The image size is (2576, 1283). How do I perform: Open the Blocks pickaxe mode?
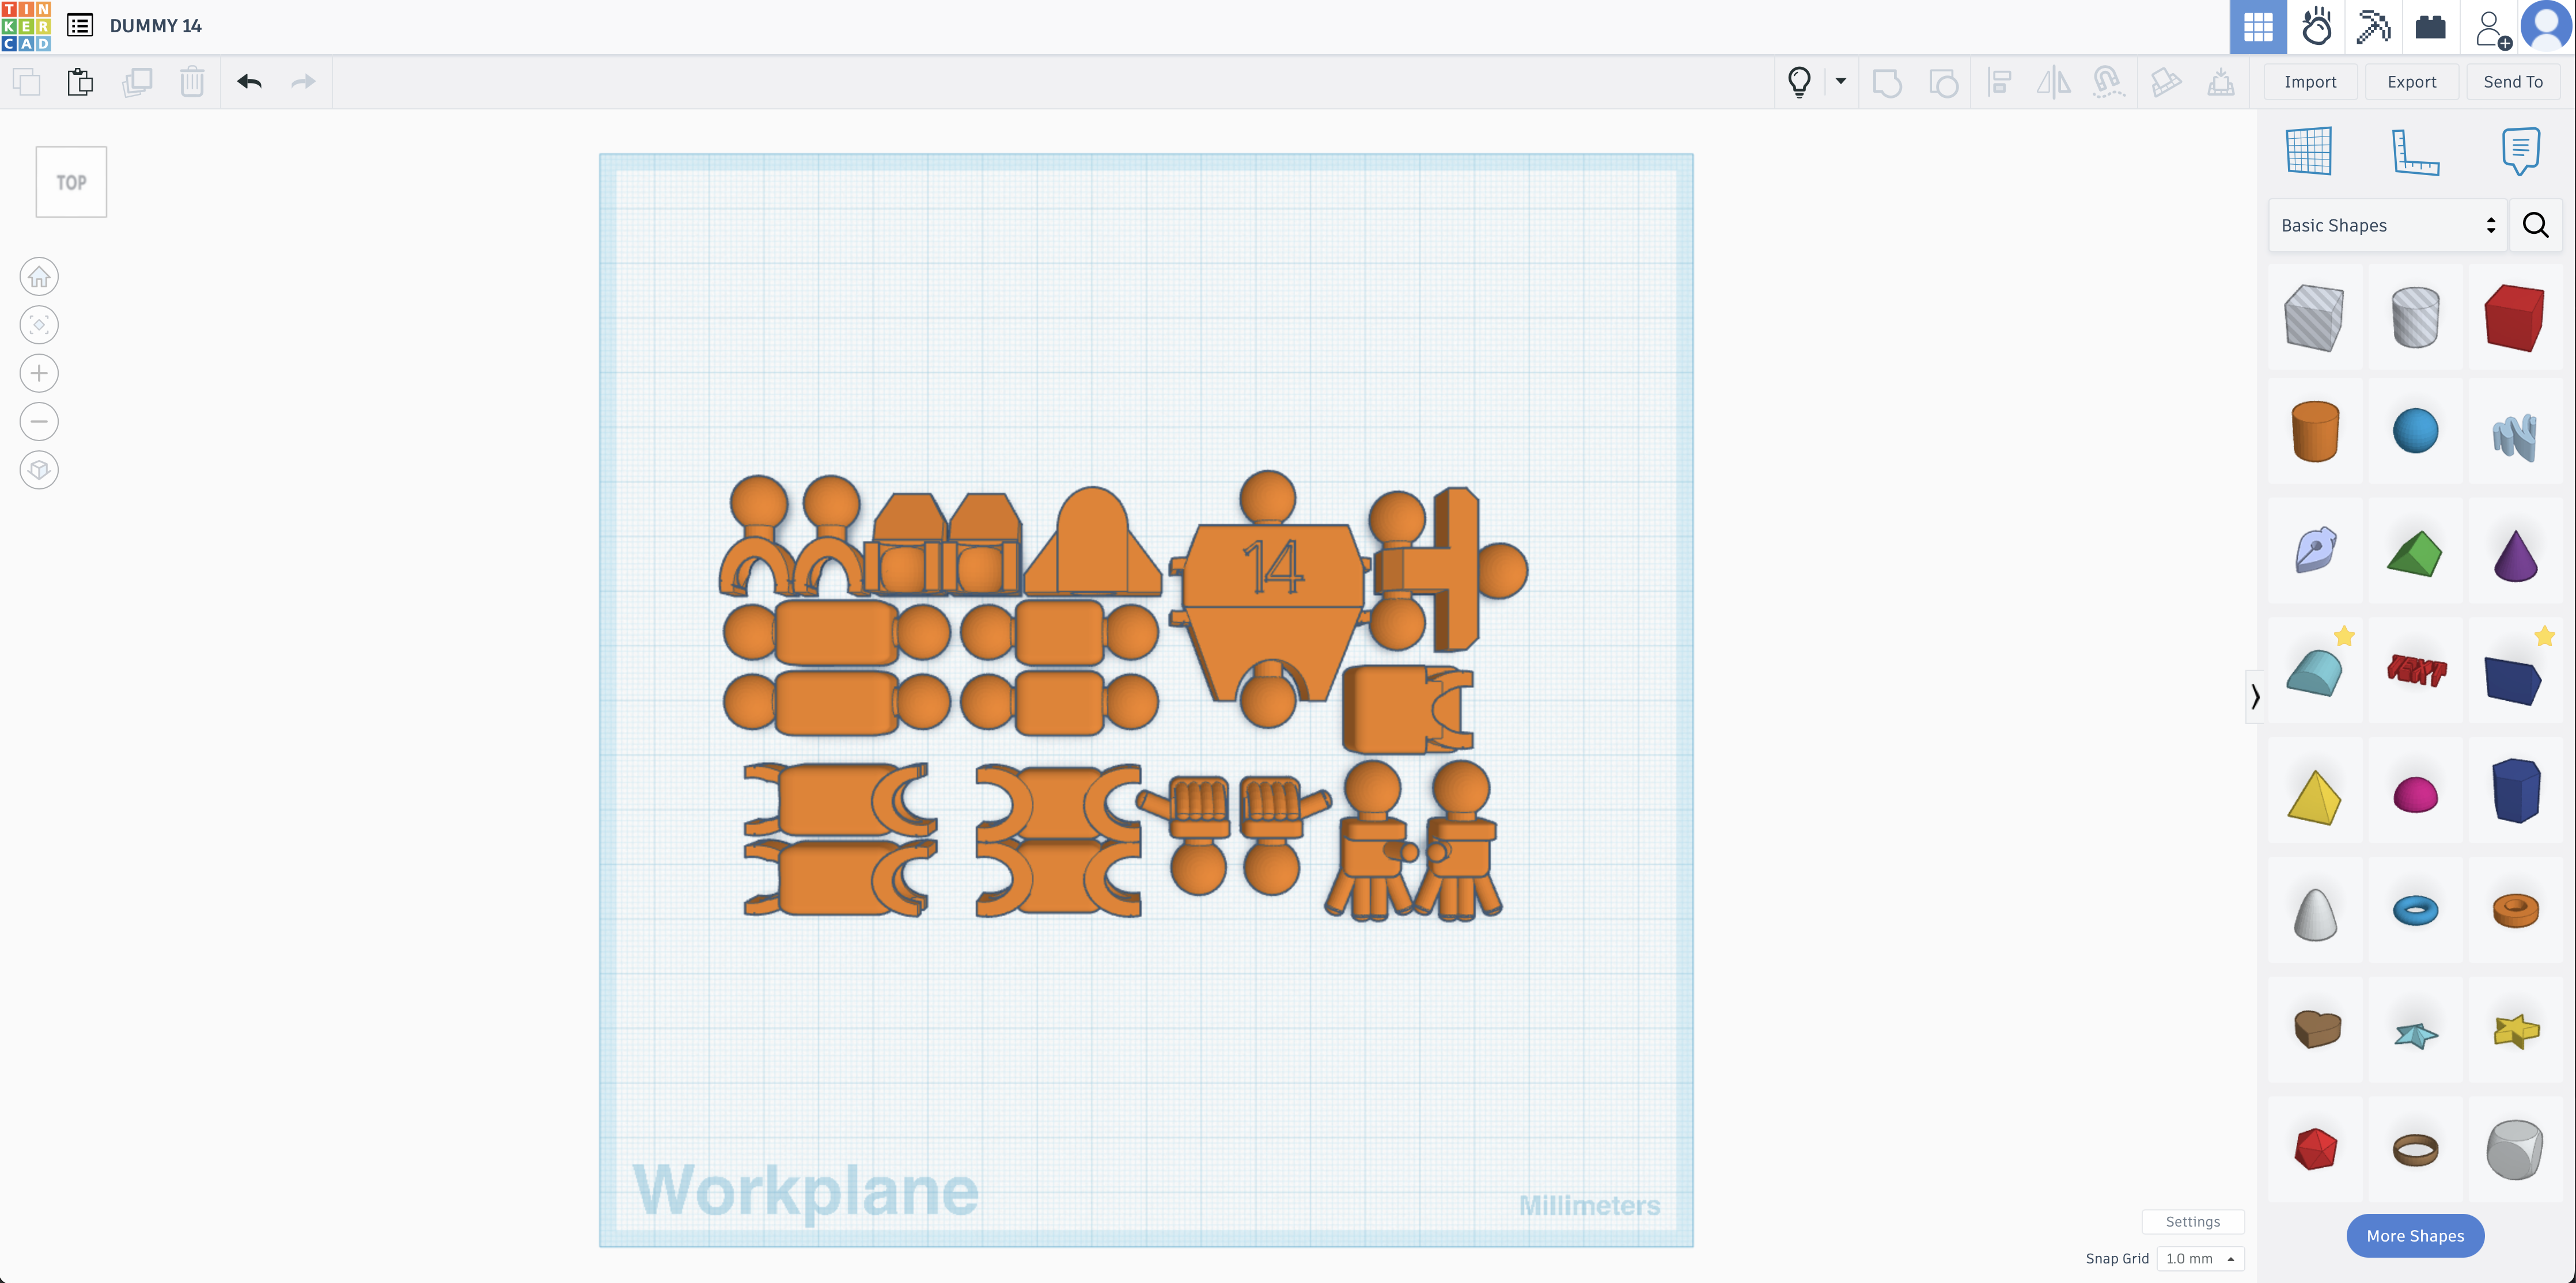click(x=2373, y=26)
